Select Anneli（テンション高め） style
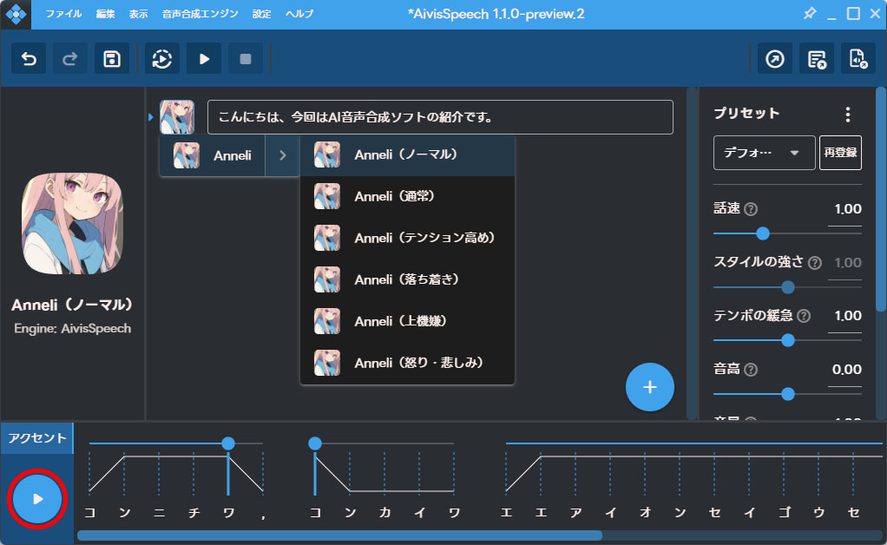Image resolution: width=887 pixels, height=545 pixels. pyautogui.click(x=407, y=238)
